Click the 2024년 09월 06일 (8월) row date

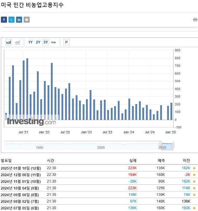[x=20, y=195]
